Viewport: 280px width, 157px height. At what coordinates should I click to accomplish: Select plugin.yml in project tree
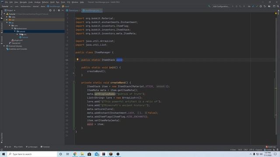(x=17, y=40)
